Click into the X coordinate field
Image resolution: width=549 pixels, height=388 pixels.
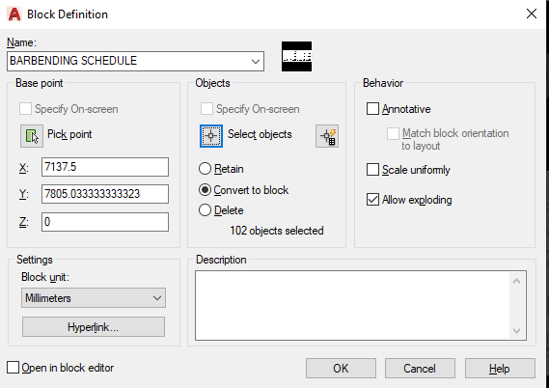pos(105,167)
